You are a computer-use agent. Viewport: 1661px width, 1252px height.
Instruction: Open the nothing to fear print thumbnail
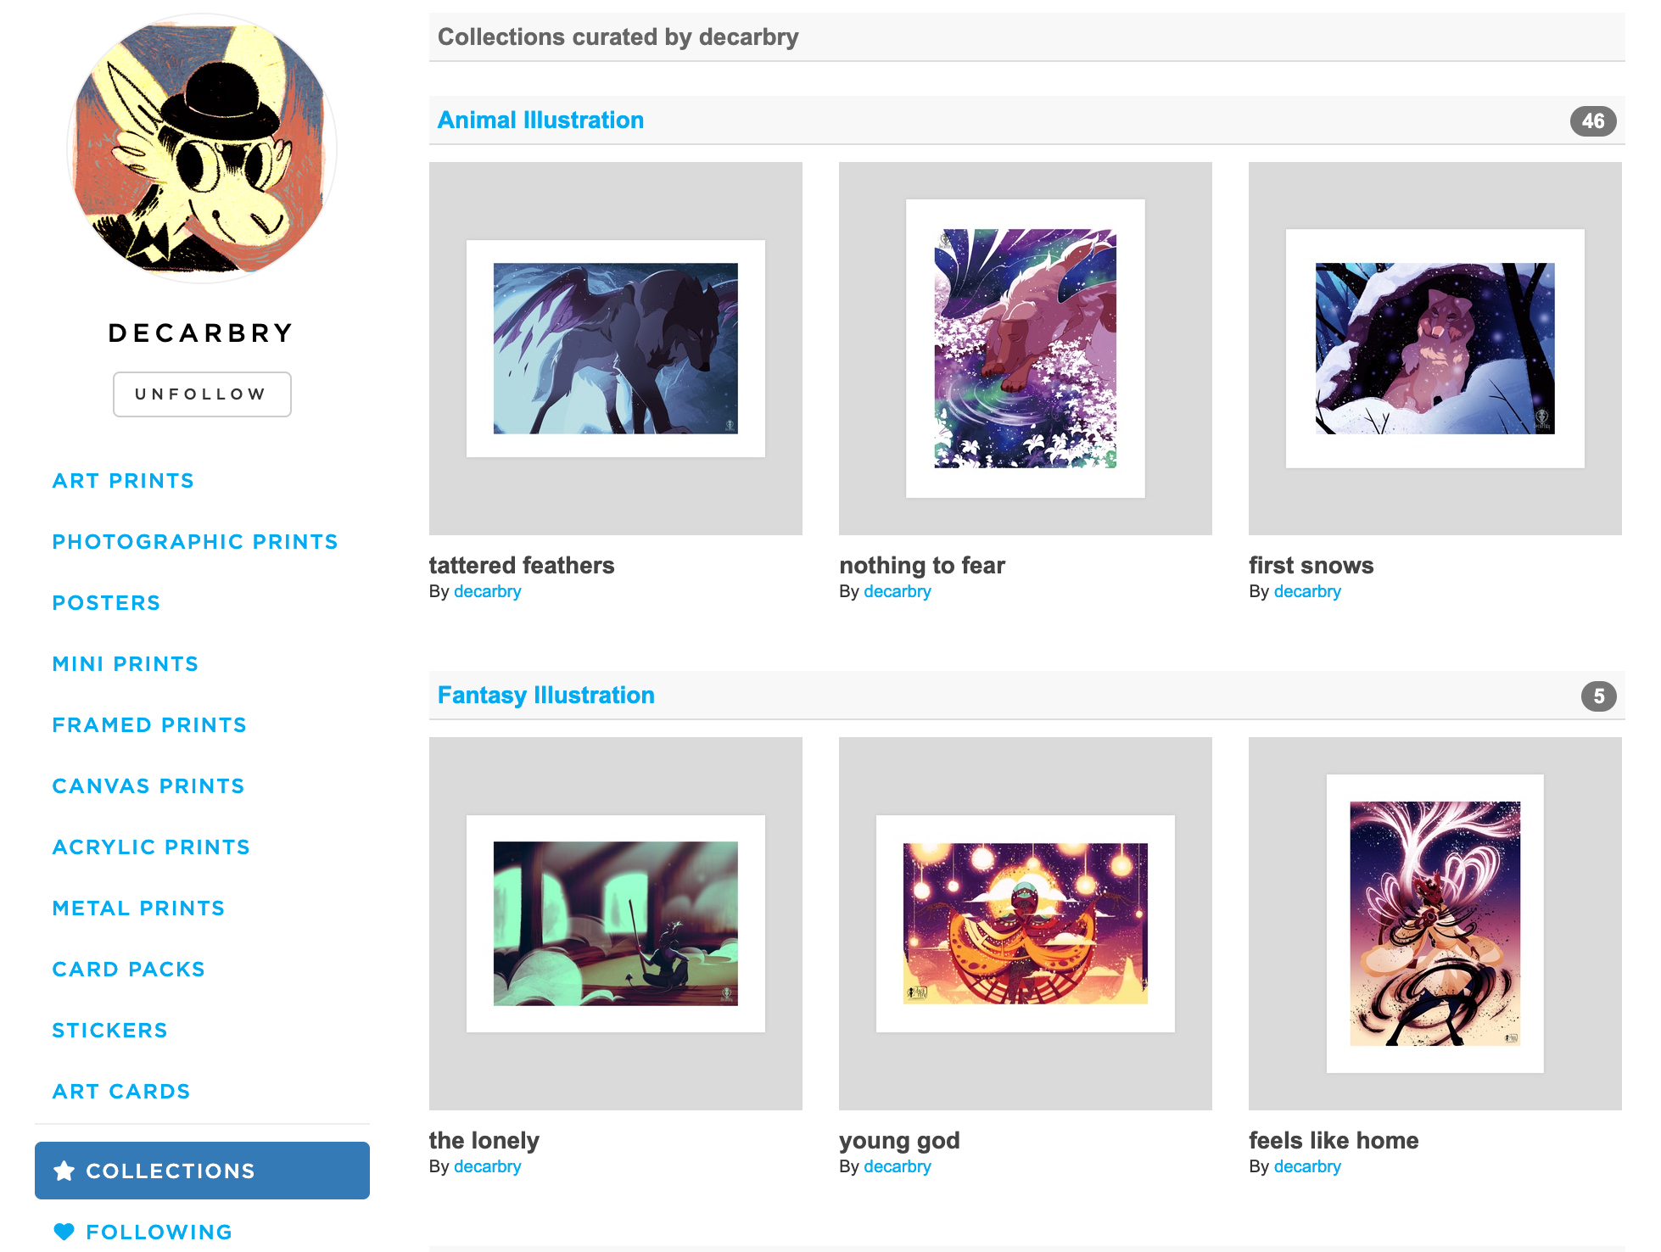coord(1026,349)
